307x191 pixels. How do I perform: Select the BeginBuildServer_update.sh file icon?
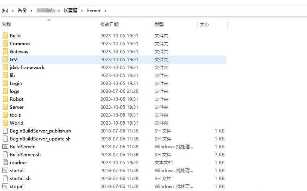coord(6,139)
